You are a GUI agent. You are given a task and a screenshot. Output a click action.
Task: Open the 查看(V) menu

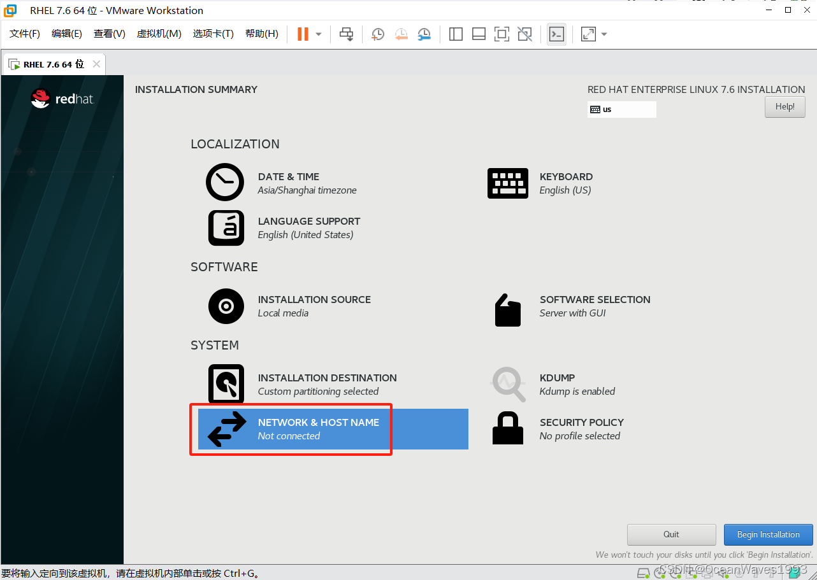click(x=110, y=34)
